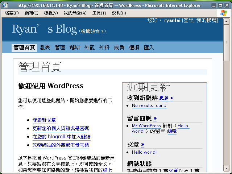The width and height of the screenshot is (232, 174).
Task: Click the 歡迎使用 WordPress heading
Action: [x=51, y=86]
